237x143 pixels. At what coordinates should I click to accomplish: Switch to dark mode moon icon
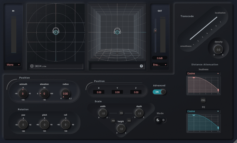[x=158, y=120]
